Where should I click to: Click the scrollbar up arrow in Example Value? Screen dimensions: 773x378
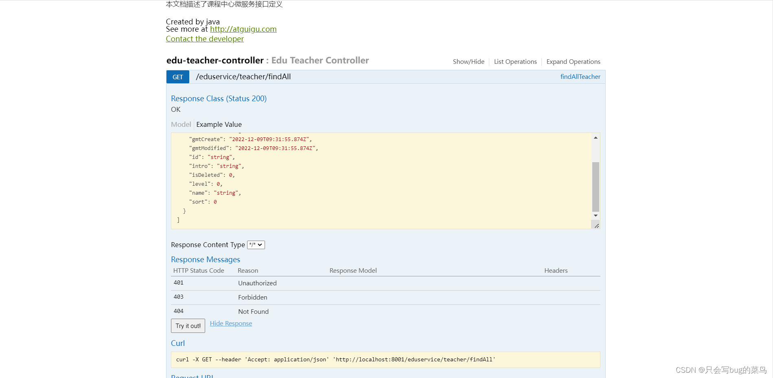pos(596,137)
